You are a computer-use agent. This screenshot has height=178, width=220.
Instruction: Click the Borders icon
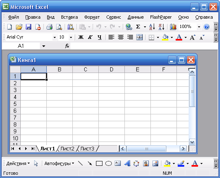click(151, 37)
